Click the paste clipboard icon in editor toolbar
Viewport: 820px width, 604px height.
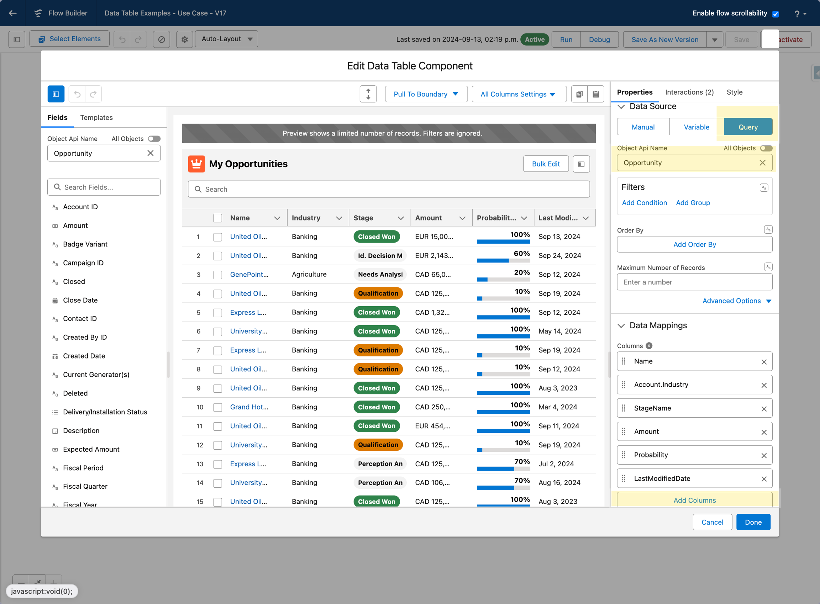[x=595, y=94]
